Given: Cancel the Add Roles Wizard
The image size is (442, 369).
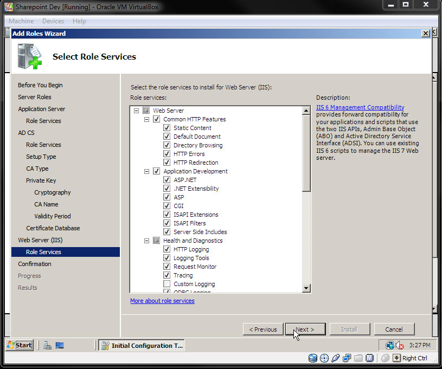Looking at the screenshot, I should click(394, 329).
